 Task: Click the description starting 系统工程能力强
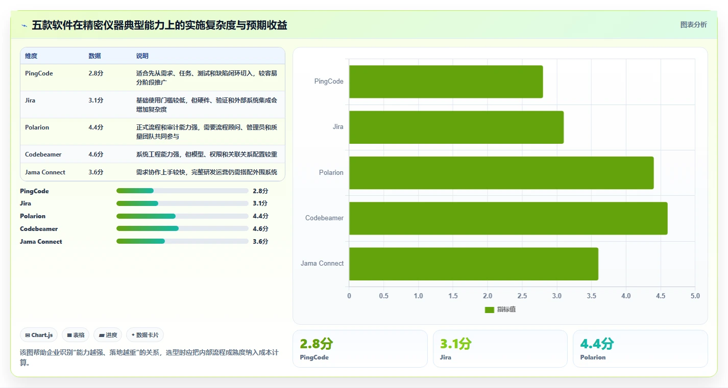point(207,154)
